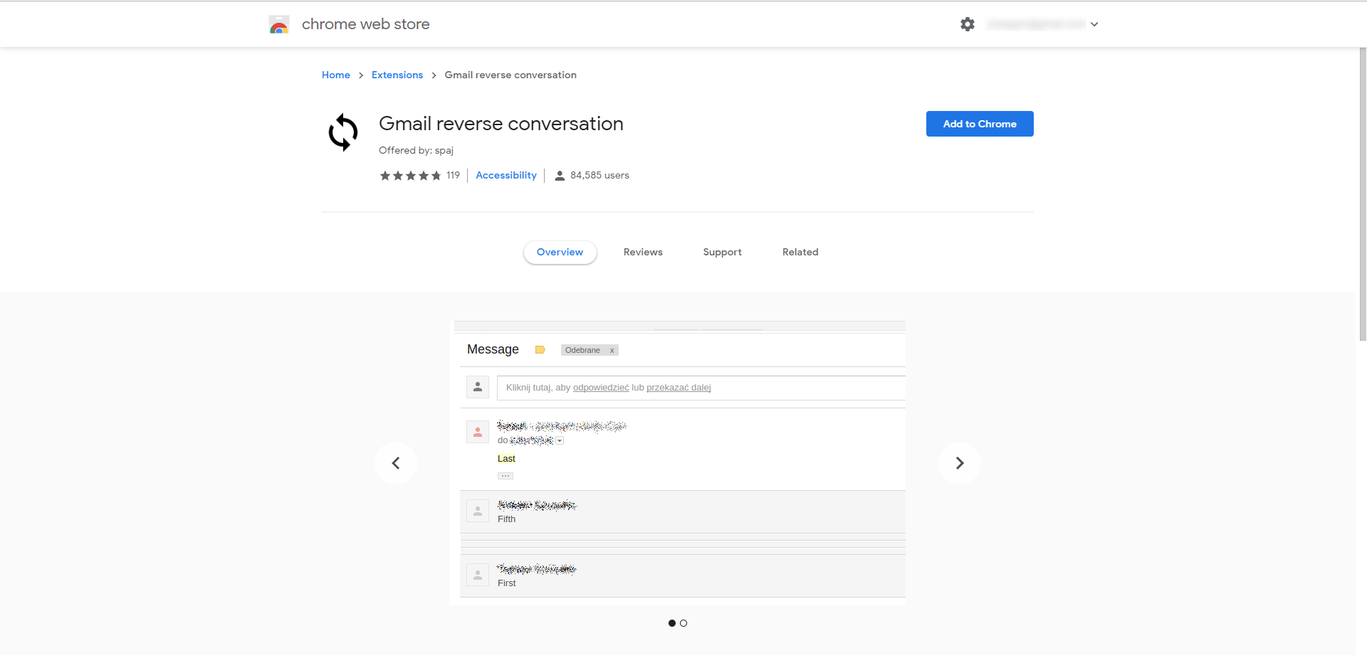Viewport: 1367px width, 663px height.
Task: Open the Accessibility category link
Action: [506, 175]
